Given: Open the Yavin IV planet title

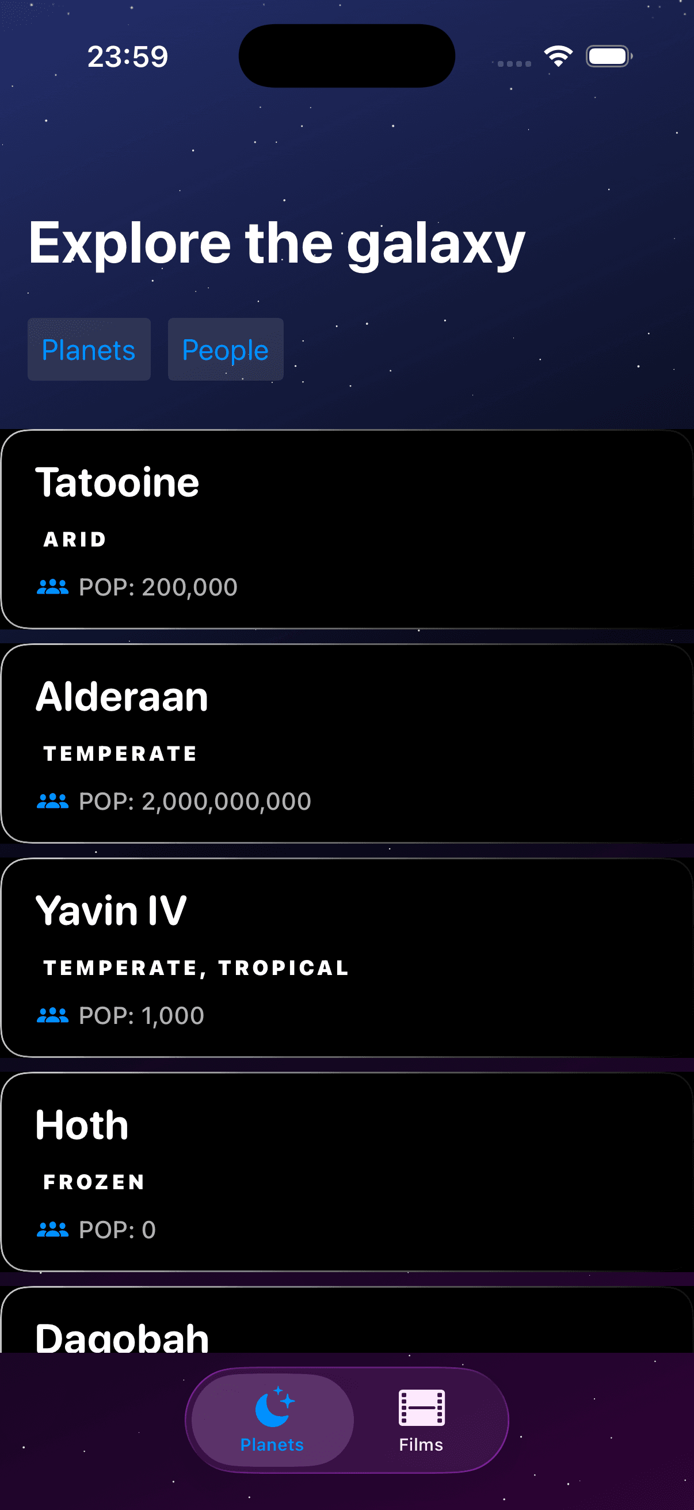Looking at the screenshot, I should point(111,910).
